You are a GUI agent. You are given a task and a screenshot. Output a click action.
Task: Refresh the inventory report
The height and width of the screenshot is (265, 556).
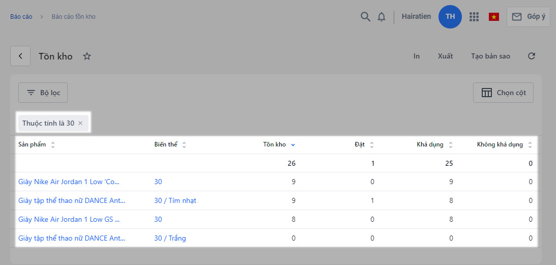point(532,56)
